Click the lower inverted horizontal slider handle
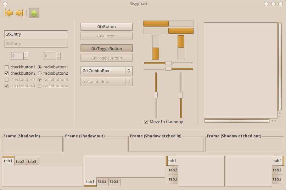This screenshot has width=286, height=190. (168, 69)
